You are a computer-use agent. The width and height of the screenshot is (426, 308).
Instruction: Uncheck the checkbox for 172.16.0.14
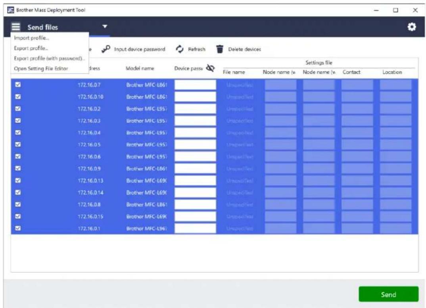click(x=18, y=192)
